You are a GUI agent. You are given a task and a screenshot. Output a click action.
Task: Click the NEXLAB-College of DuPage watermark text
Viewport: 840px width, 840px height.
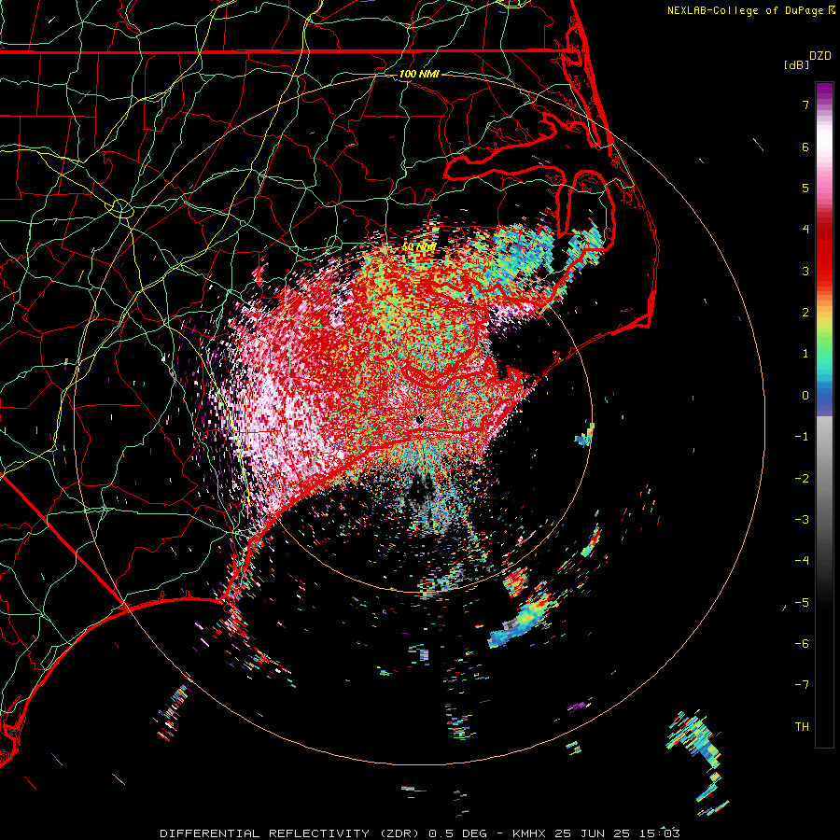pyautogui.click(x=751, y=10)
